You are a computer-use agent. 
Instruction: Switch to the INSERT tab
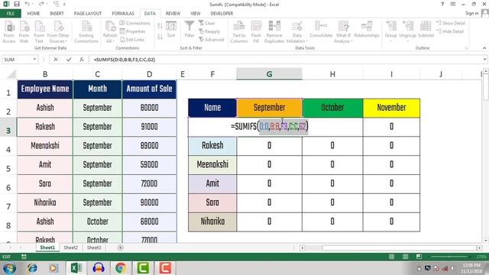(x=57, y=14)
